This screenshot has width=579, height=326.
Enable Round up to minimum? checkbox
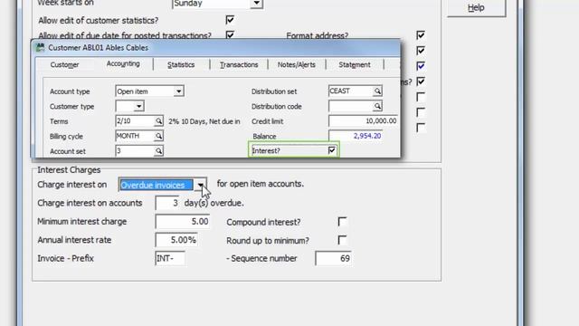[x=342, y=240]
